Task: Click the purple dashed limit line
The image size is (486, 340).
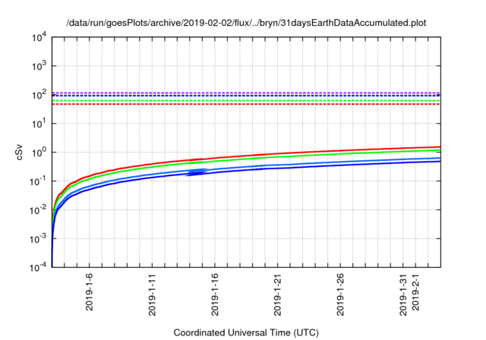Action: pos(246,93)
